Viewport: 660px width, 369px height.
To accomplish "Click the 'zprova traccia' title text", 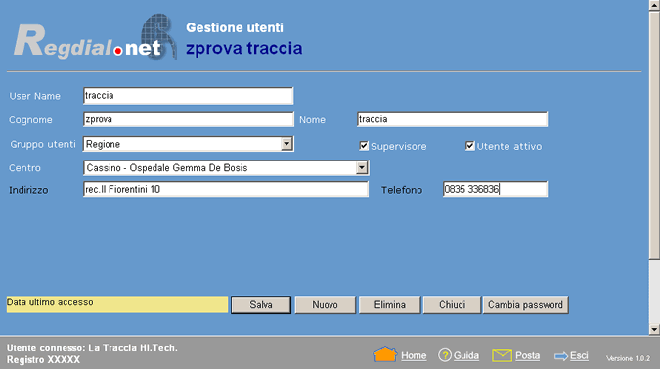I will point(244,48).
